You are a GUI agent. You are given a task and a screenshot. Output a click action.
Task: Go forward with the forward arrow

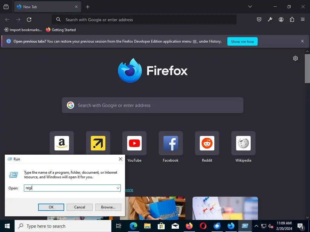coord(18,20)
